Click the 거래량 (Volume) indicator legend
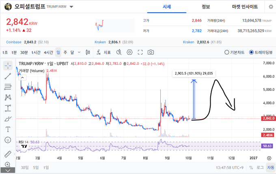The height and width of the screenshot is (174, 276). point(32,71)
